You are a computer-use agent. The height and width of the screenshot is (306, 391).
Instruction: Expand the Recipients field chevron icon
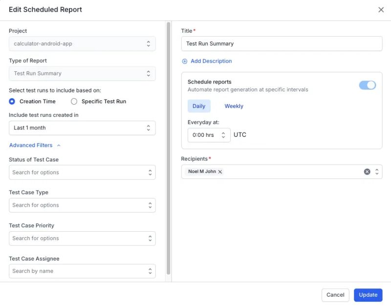tap(376, 172)
